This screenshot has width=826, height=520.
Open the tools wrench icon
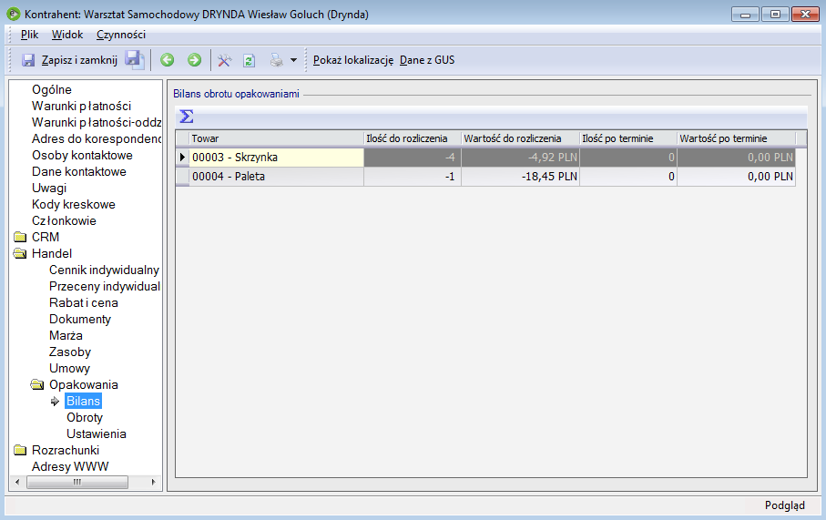click(224, 61)
